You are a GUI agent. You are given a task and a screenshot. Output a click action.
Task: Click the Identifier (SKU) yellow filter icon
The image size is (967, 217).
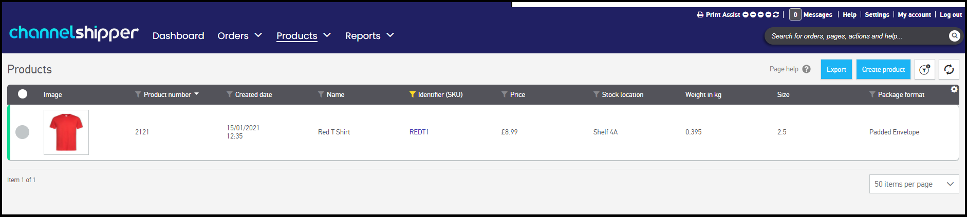pos(412,94)
